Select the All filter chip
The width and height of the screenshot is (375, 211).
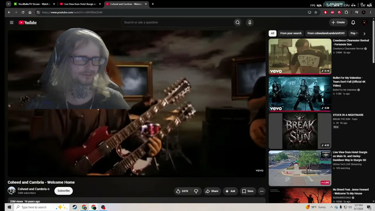point(272,33)
